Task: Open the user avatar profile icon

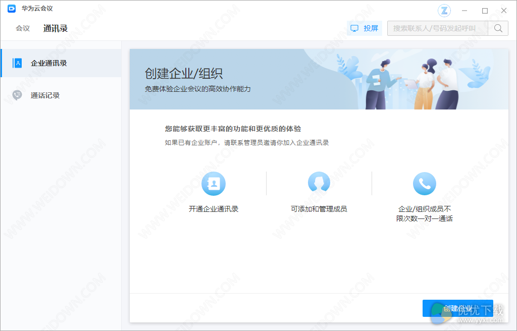Action: pos(444,11)
